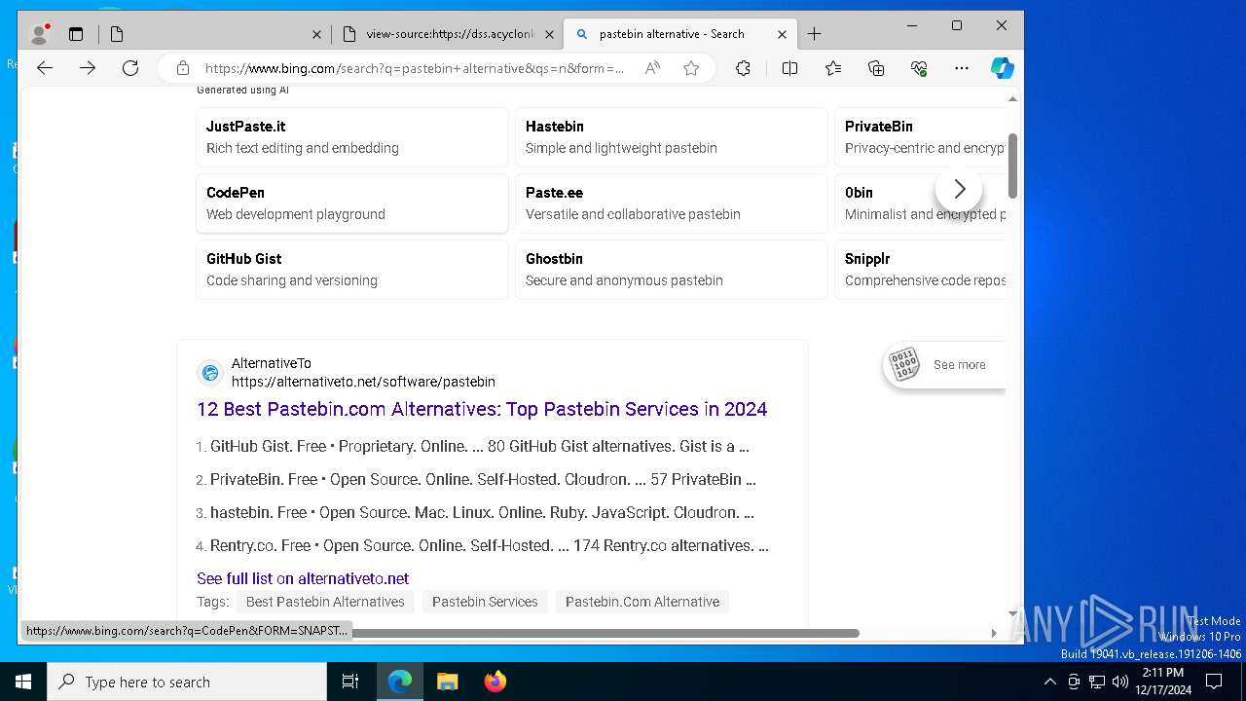Add this page to favorites star
Viewport: 1246px width, 701px height.
click(691, 68)
